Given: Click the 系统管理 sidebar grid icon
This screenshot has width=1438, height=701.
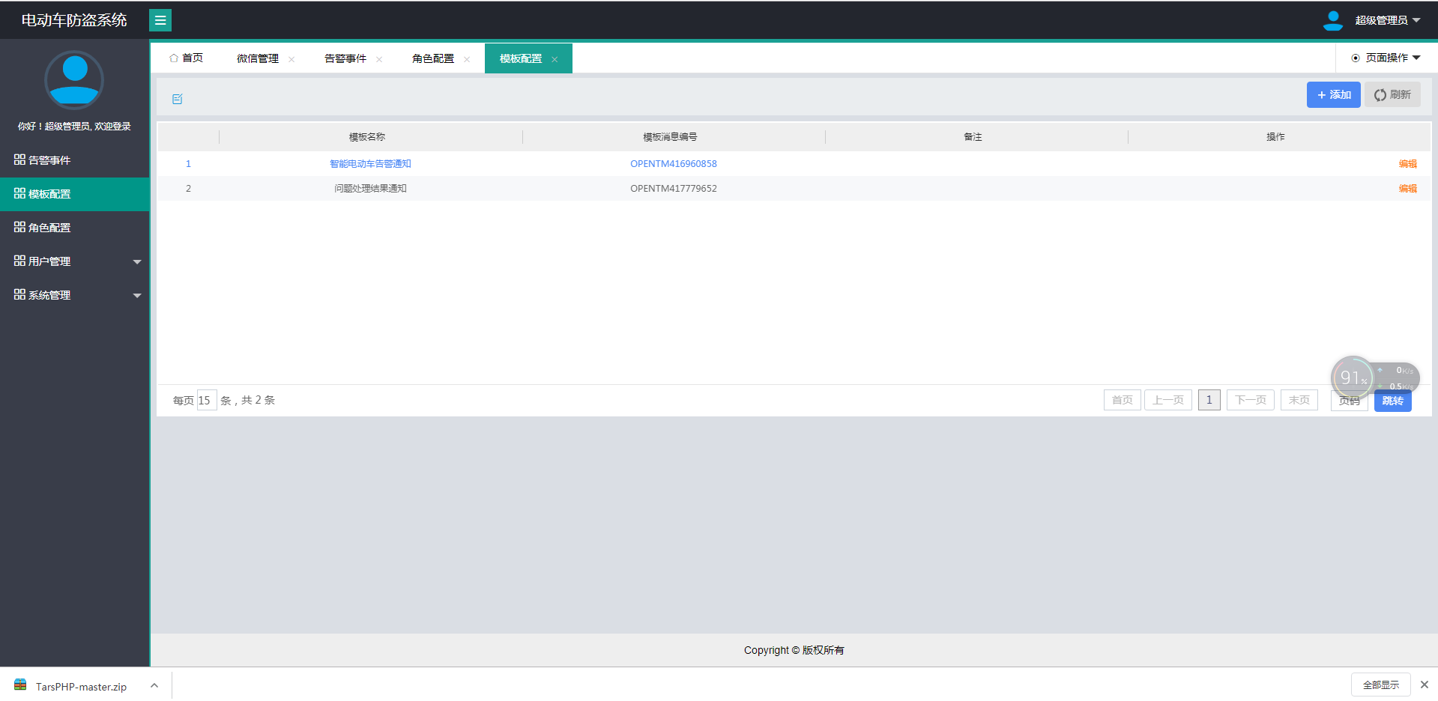Looking at the screenshot, I should 19,294.
